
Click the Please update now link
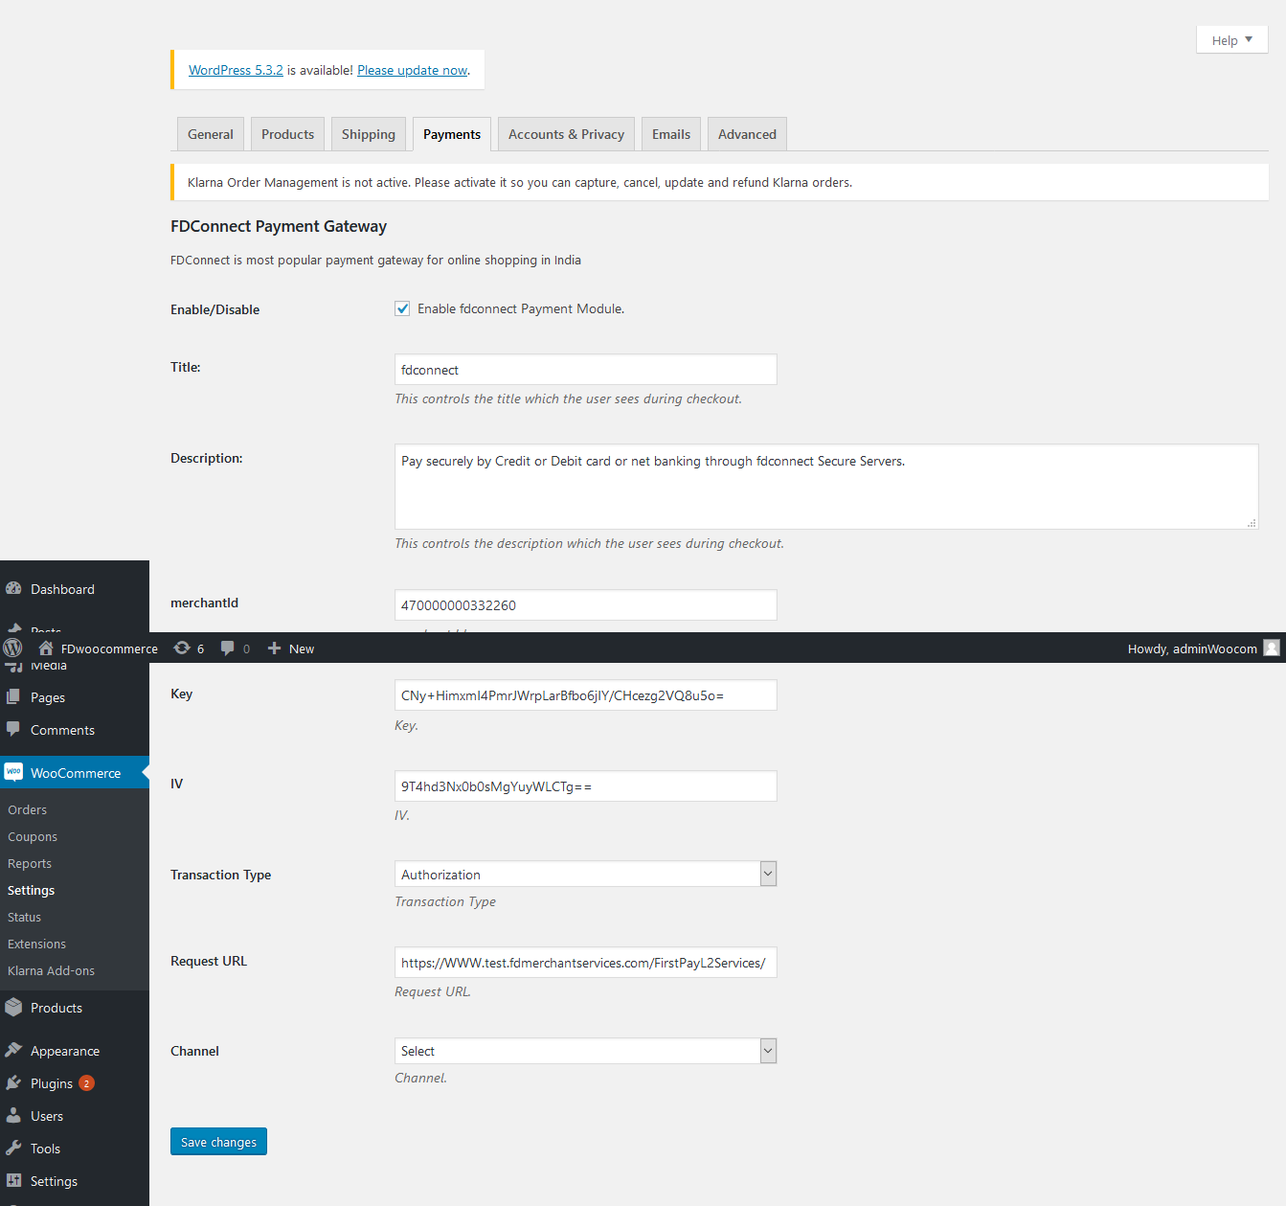tap(412, 70)
